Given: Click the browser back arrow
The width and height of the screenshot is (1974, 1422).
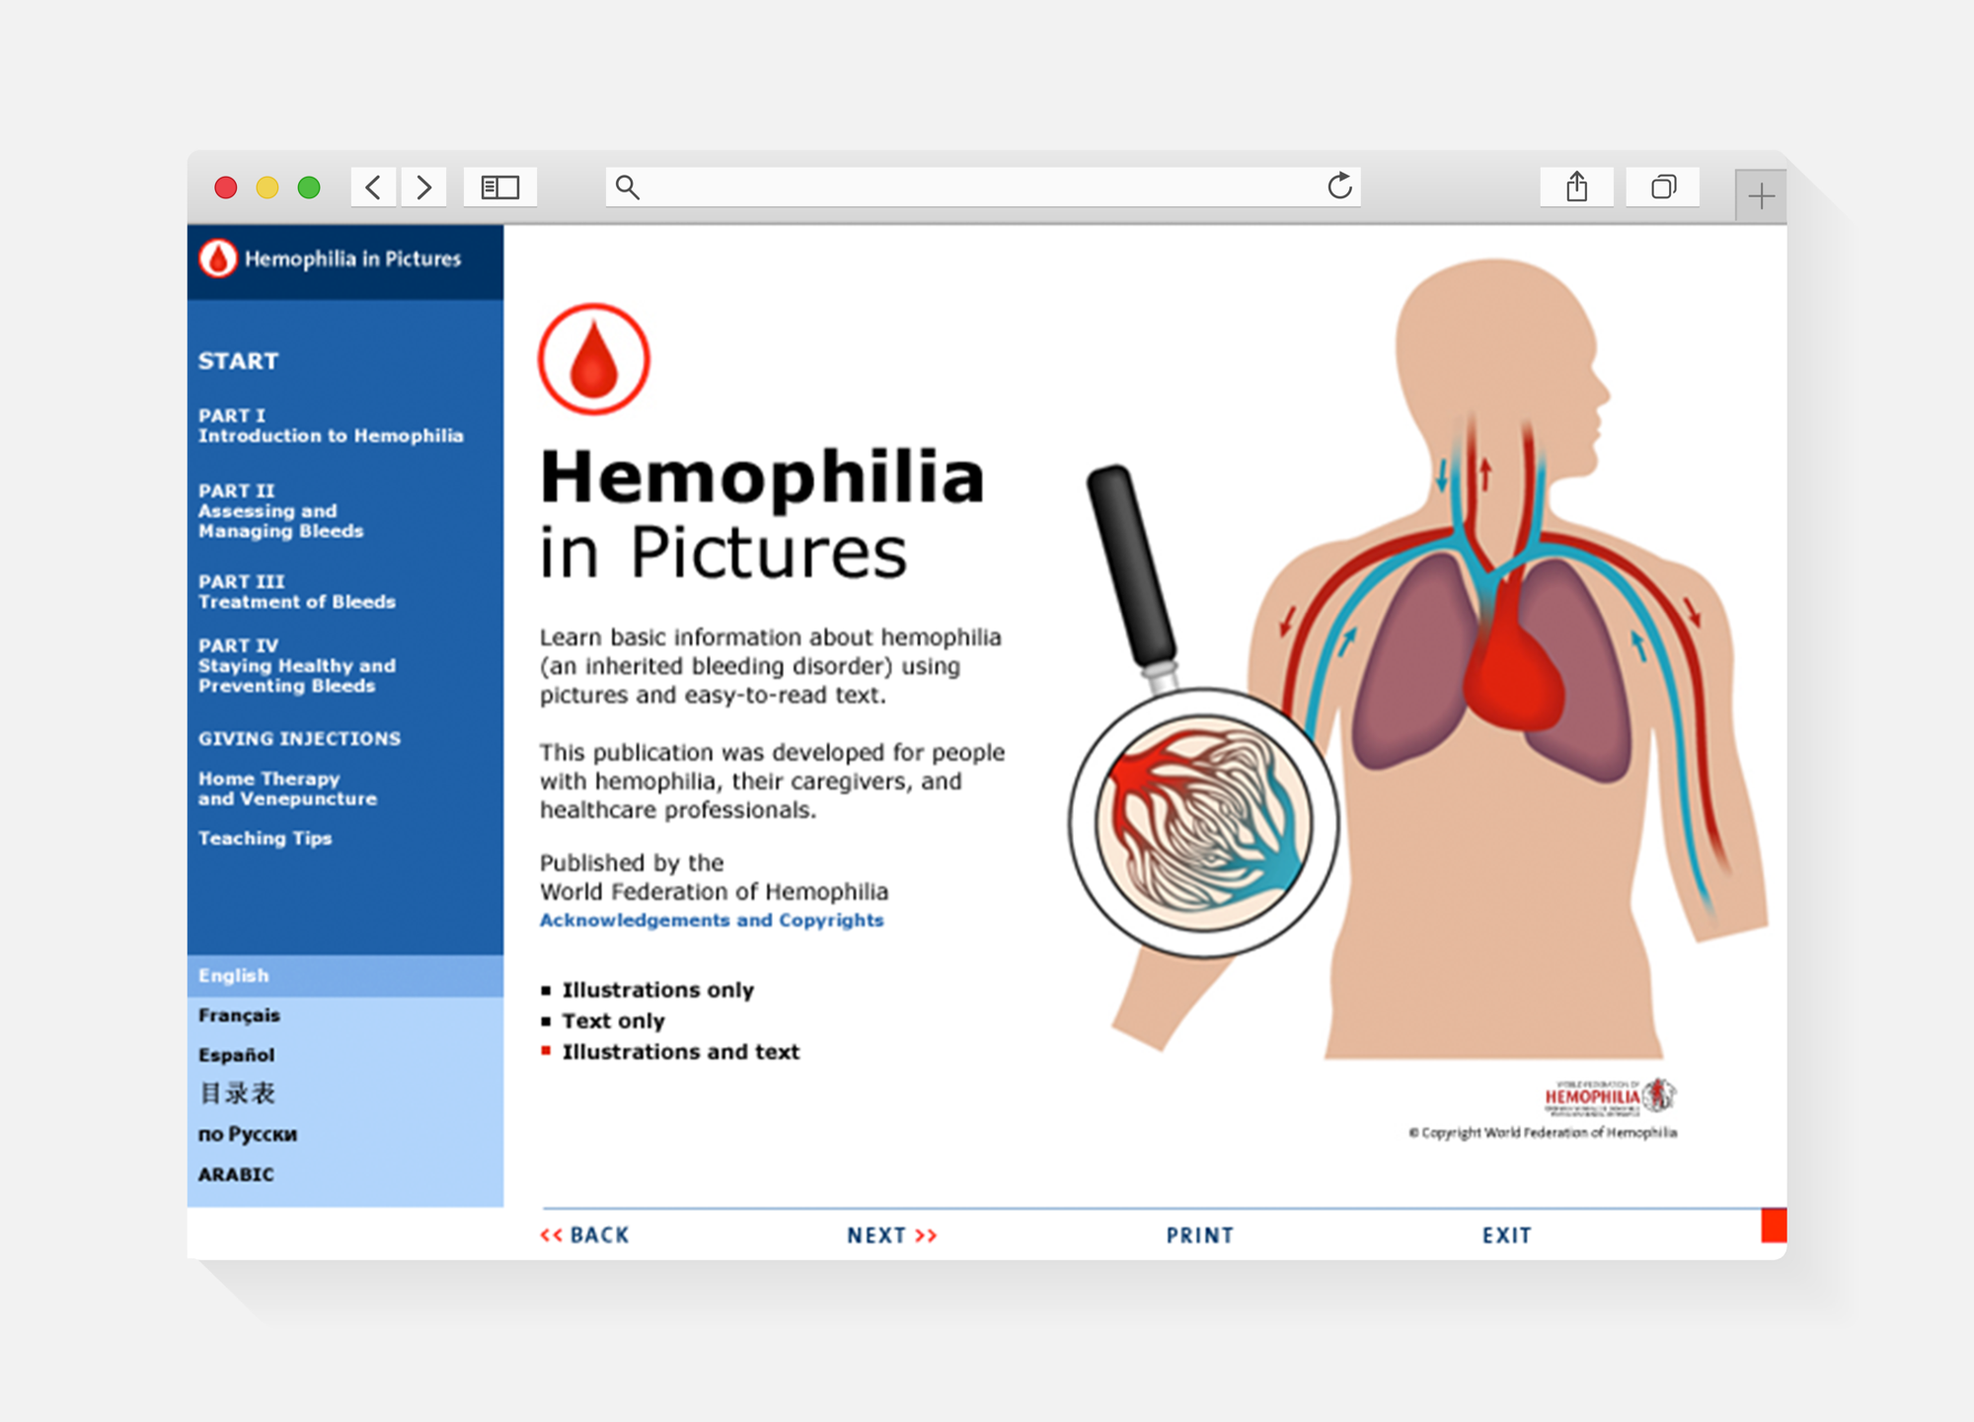Looking at the screenshot, I should pos(374,187).
